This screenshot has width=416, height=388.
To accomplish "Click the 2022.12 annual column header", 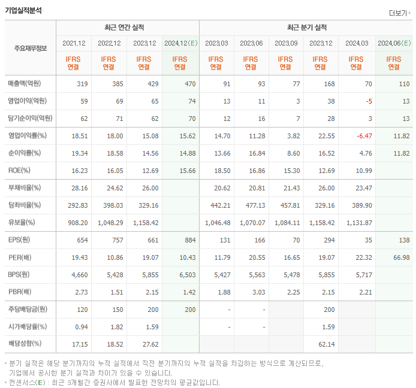I will [x=109, y=43].
